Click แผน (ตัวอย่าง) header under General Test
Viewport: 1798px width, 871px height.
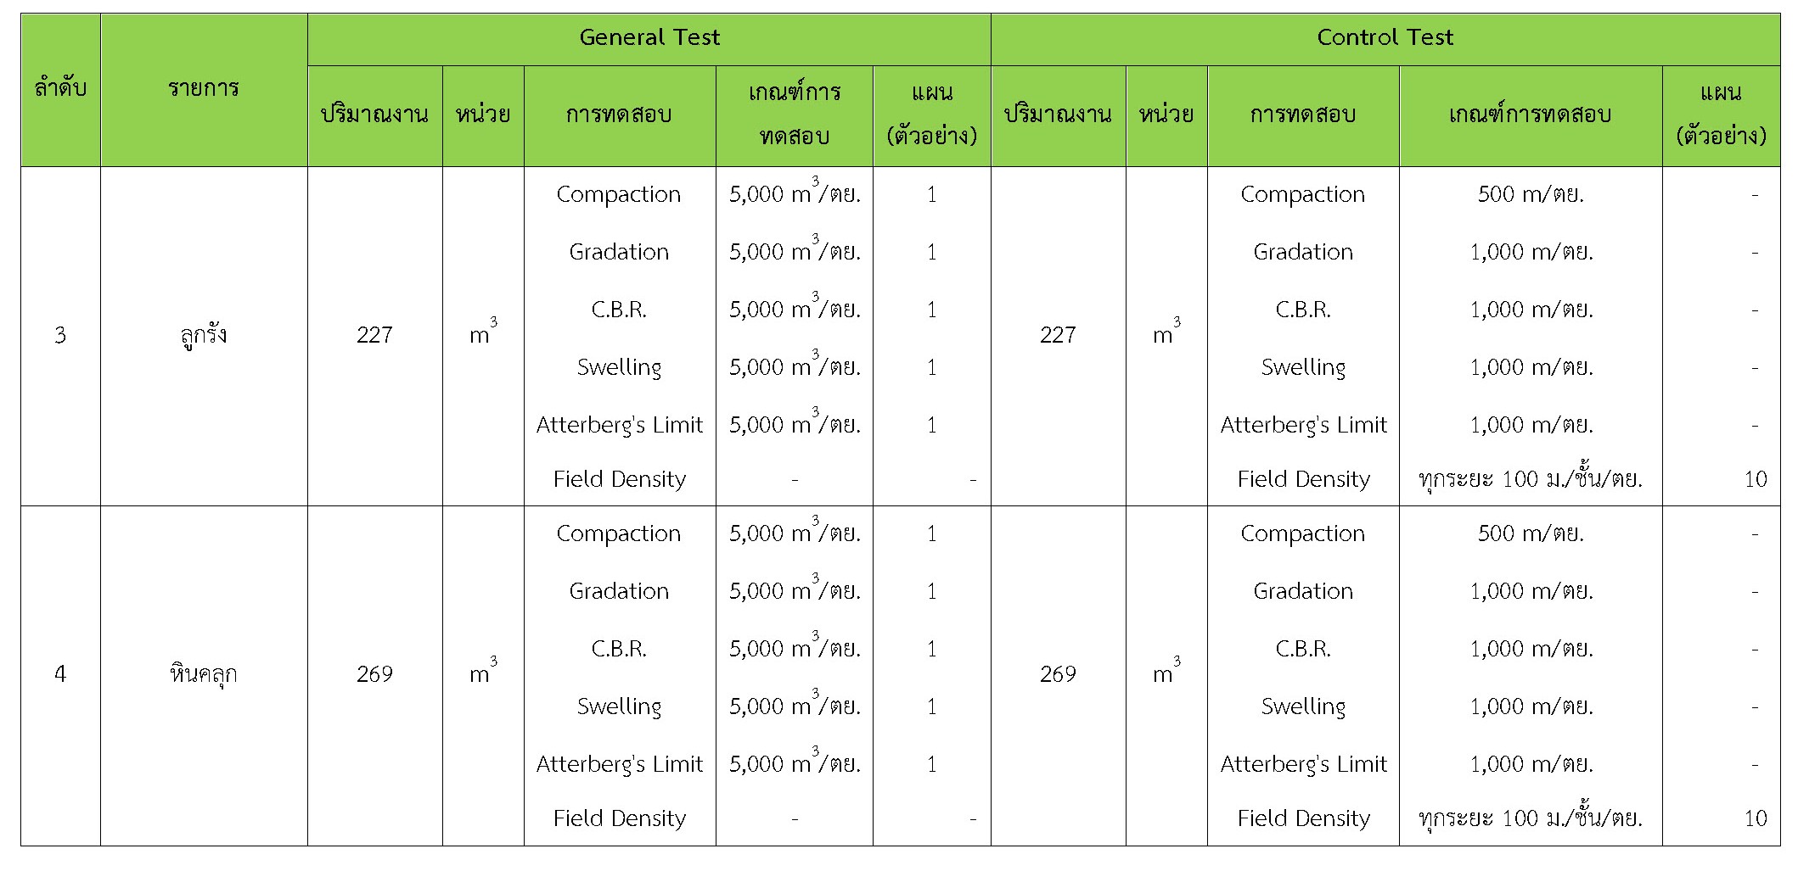[931, 114]
